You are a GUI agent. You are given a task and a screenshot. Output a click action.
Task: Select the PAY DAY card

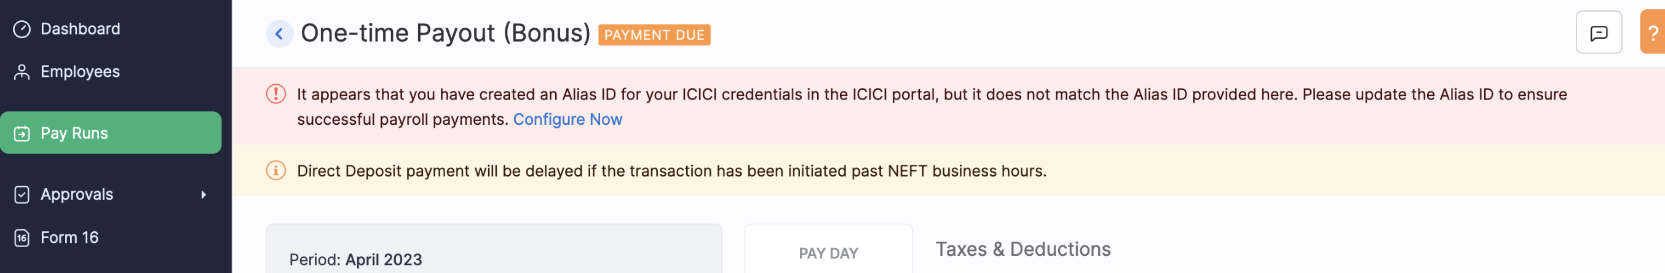(x=828, y=253)
